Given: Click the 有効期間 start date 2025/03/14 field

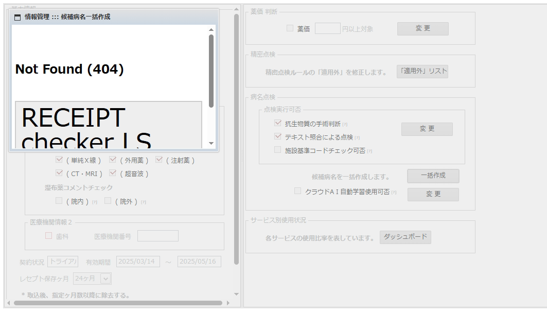Looking at the screenshot, I should (138, 262).
